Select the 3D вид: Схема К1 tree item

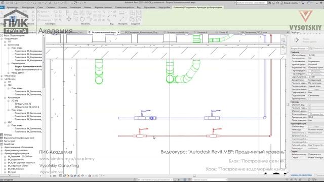(23, 104)
